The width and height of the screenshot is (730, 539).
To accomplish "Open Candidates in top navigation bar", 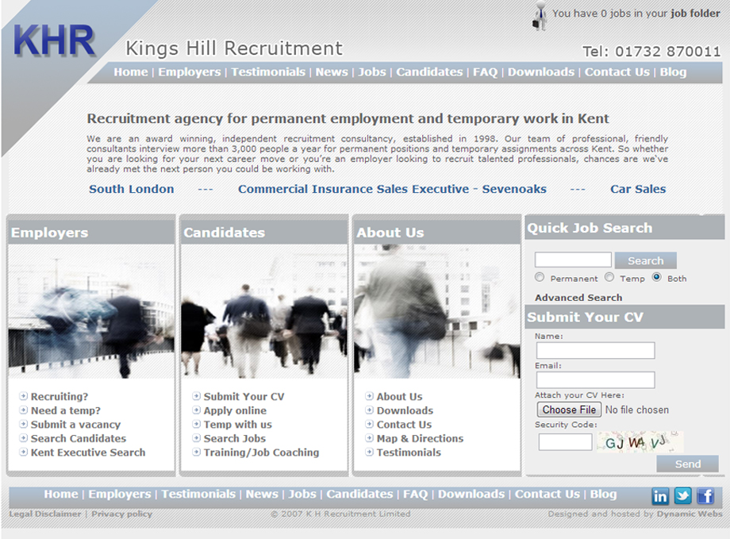I will pyautogui.click(x=430, y=72).
